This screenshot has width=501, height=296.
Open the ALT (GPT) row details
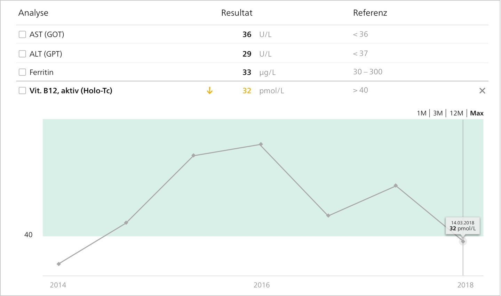coord(252,54)
